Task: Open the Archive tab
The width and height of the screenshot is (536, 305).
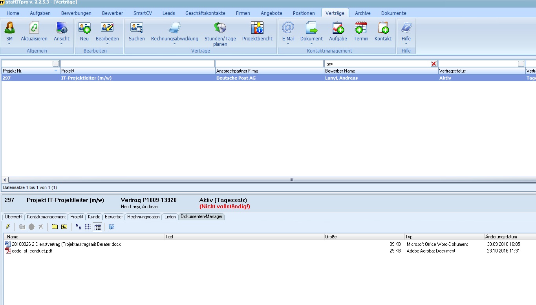Action: coord(363,13)
